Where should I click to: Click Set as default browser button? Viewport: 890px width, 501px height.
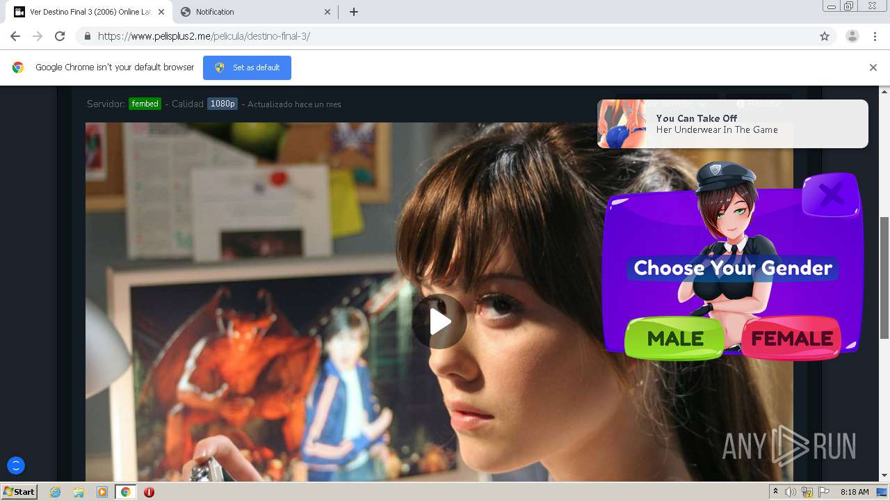247,67
